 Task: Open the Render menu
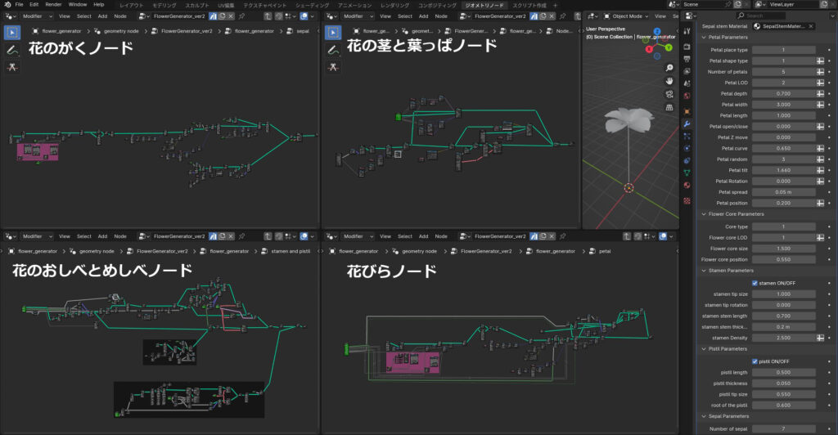pyautogui.click(x=53, y=4)
